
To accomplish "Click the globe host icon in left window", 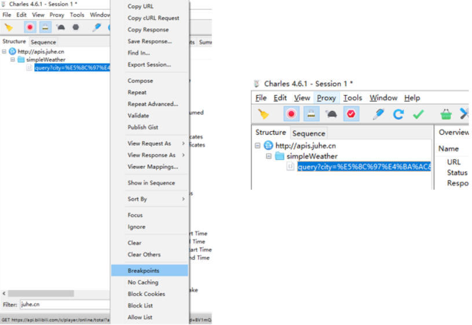I will tap(12, 51).
